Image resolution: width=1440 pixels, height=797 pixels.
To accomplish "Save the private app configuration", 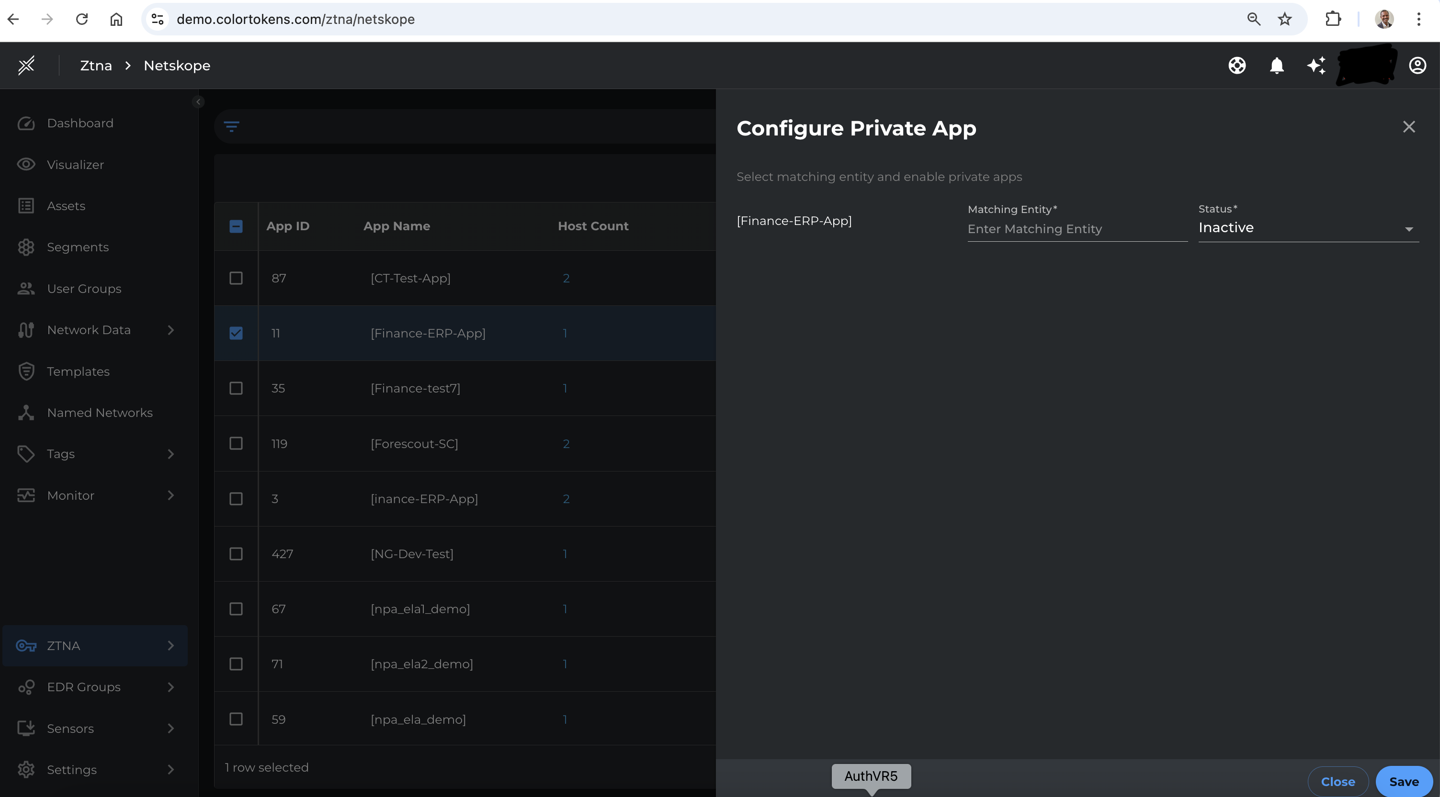I will pos(1405,781).
